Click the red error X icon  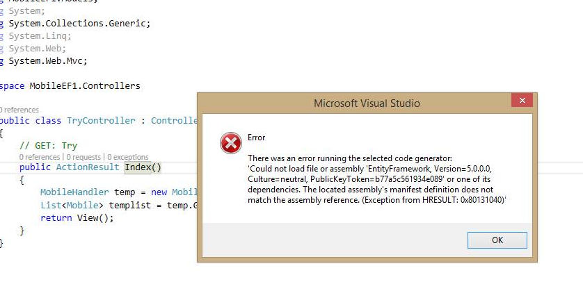(x=230, y=144)
